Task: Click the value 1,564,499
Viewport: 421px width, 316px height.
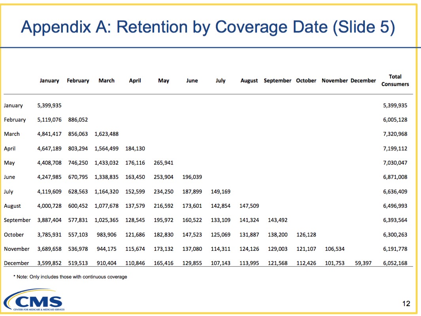Action: point(106,149)
